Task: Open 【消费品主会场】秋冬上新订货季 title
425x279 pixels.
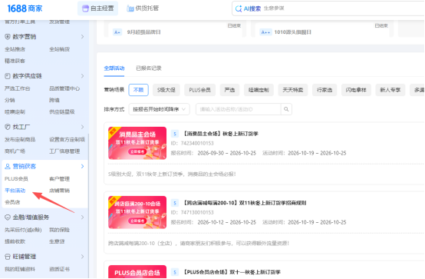Action: click(x=221, y=134)
